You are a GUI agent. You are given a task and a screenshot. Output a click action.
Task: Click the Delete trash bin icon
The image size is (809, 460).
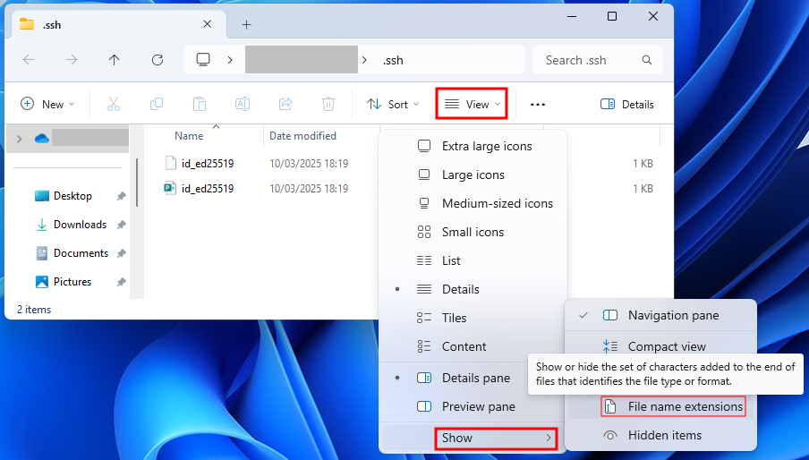click(x=328, y=104)
